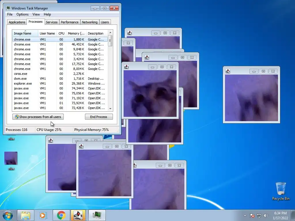The width and height of the screenshot is (295, 221).
Task: Select the javaw.exe row using 72,428 K
Action: coord(60,108)
